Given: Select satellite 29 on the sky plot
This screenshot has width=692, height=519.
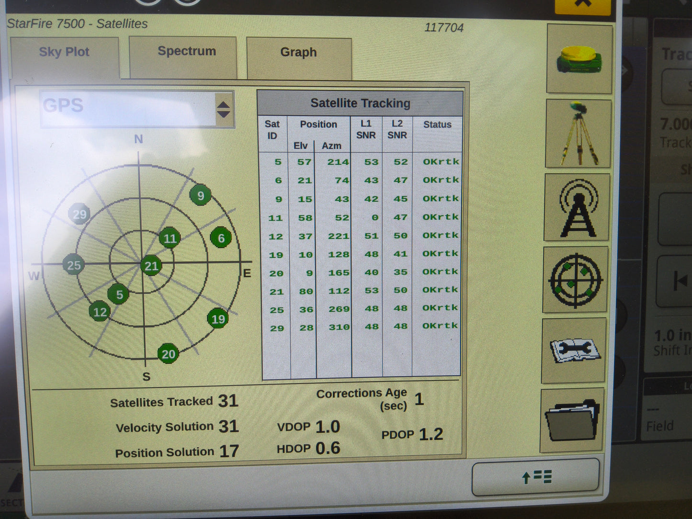Looking at the screenshot, I should pos(79,214).
